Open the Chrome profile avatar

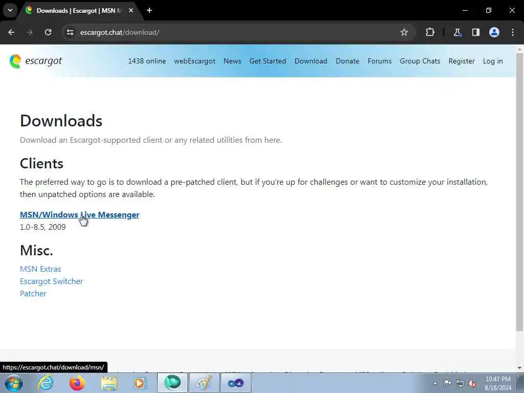coord(494,32)
